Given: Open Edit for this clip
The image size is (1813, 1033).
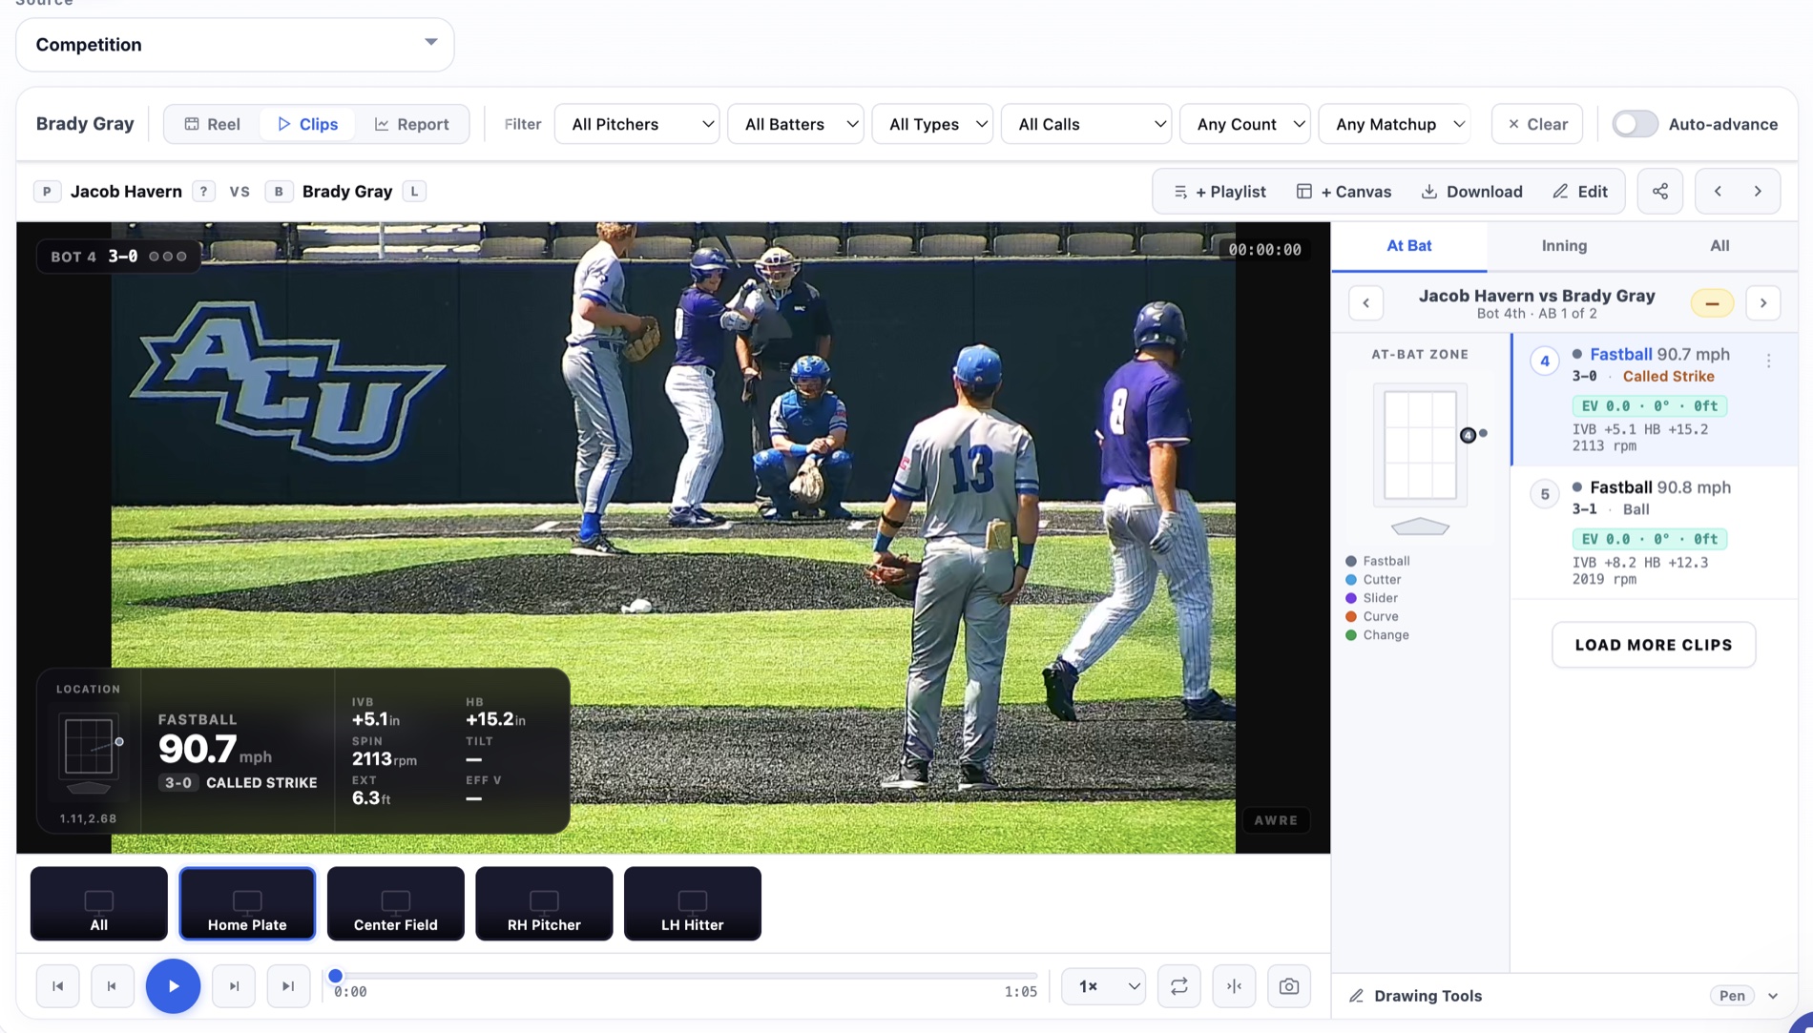Looking at the screenshot, I should click(1579, 192).
